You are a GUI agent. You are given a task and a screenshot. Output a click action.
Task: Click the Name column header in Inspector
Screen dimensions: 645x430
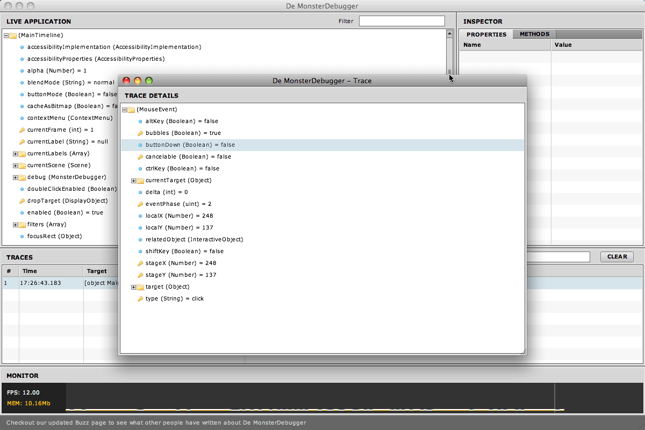coord(505,45)
